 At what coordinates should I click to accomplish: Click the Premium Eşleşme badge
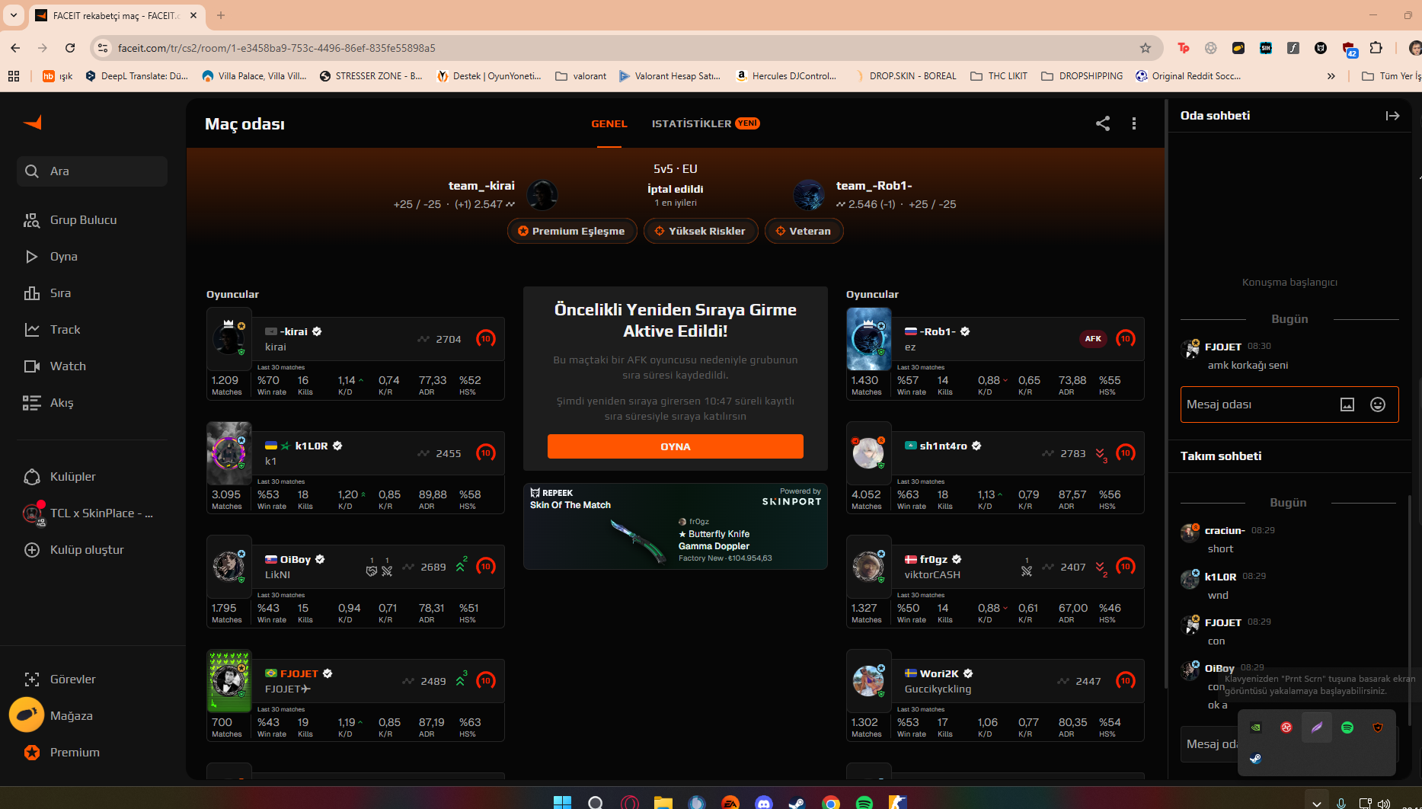(x=572, y=231)
